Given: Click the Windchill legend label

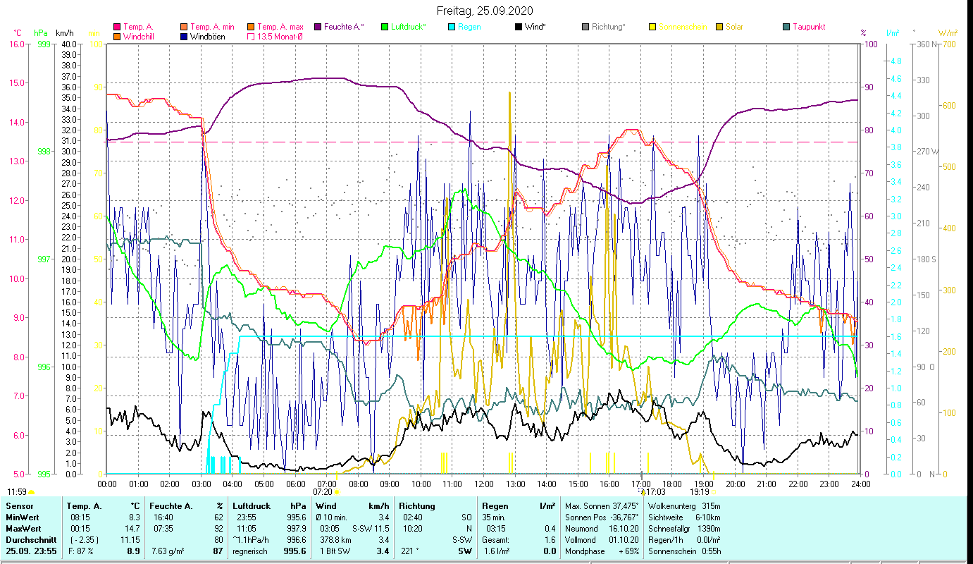Looking at the screenshot, I should (138, 37).
